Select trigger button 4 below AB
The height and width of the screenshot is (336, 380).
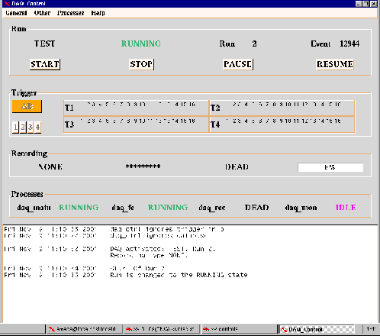tap(37, 127)
